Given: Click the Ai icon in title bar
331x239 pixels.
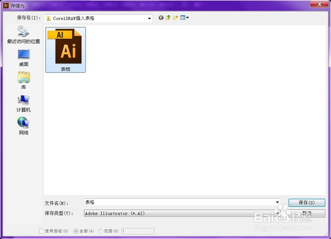Looking at the screenshot, I should [x=6, y=6].
